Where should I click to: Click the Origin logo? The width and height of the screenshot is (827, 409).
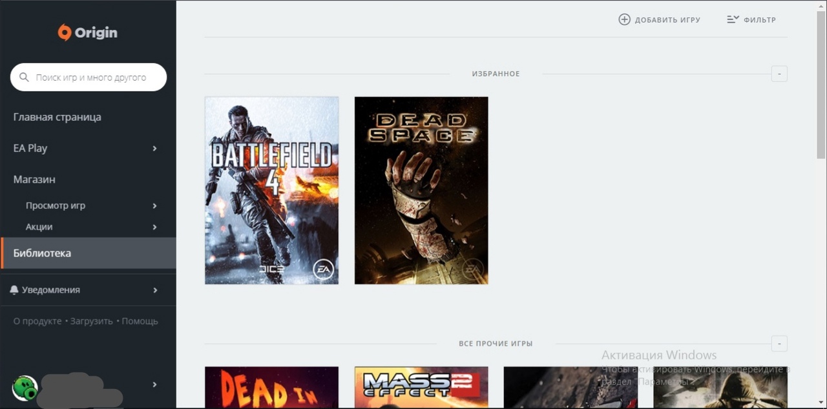pyautogui.click(x=87, y=32)
